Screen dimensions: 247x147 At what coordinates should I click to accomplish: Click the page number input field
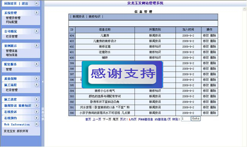(186, 119)
